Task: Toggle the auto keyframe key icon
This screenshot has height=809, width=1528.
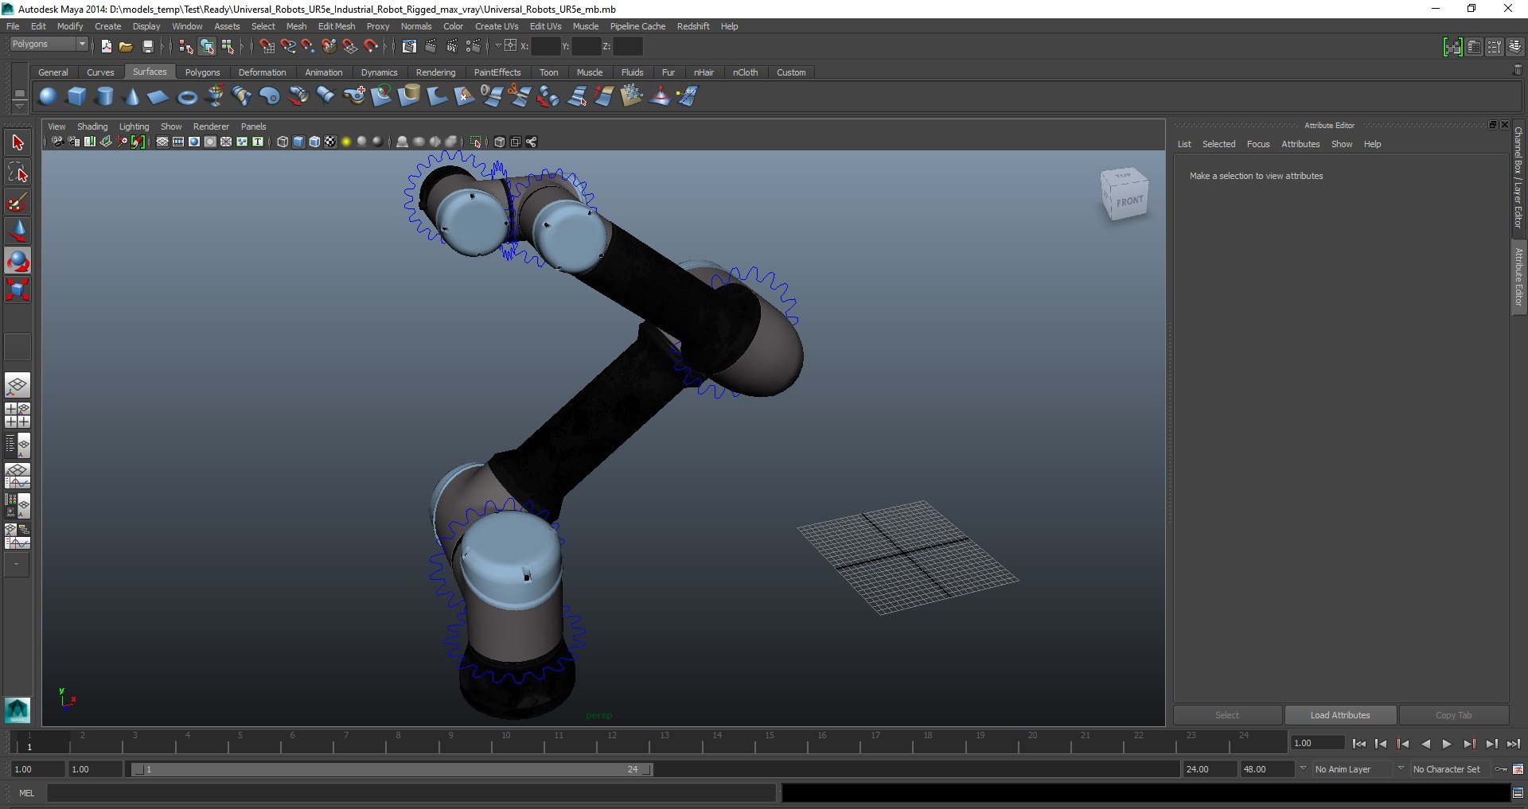Action: coord(1501,769)
